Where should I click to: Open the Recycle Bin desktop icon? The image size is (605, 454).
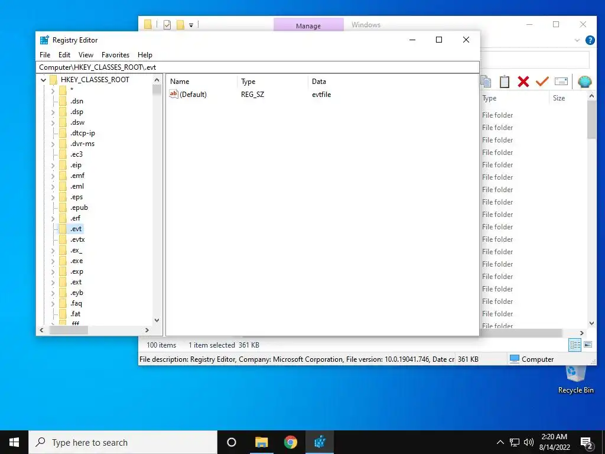(x=575, y=380)
